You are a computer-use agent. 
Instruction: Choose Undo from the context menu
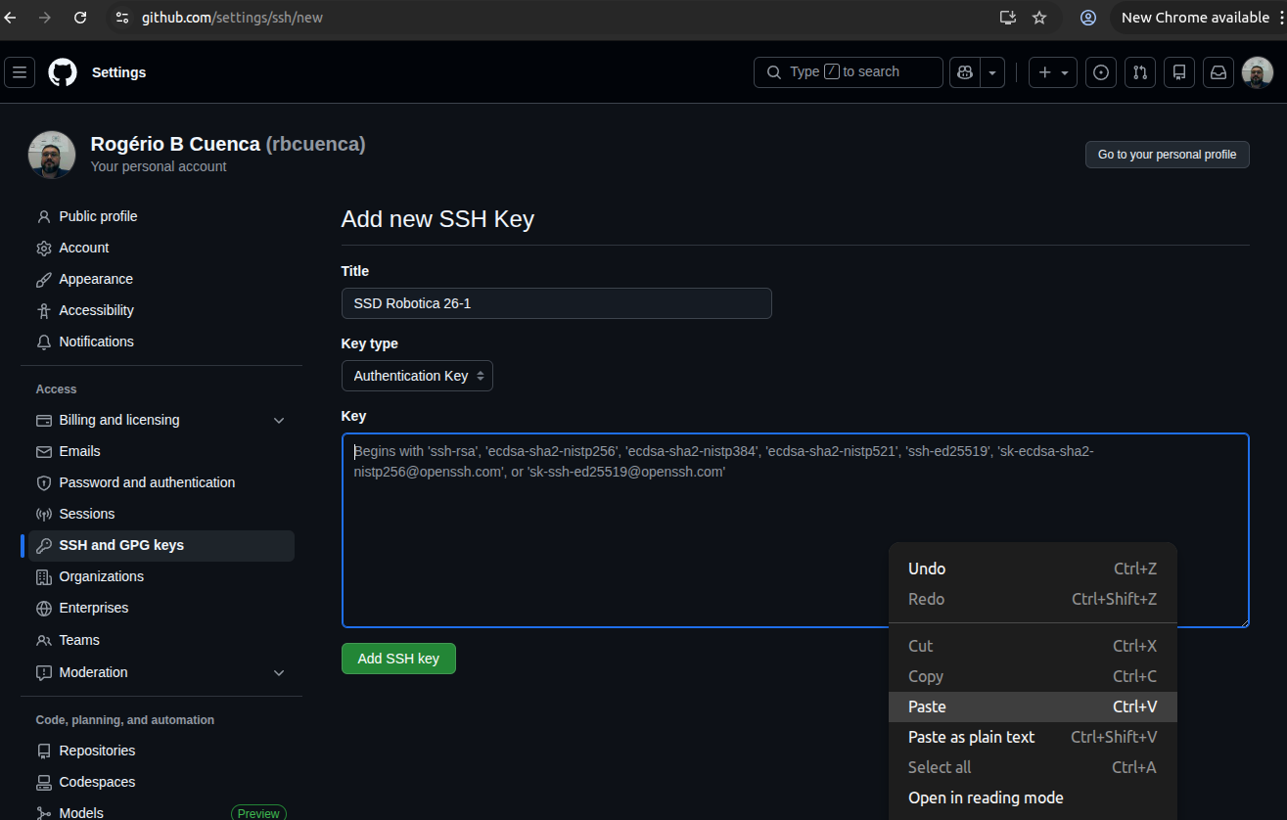coord(927,569)
